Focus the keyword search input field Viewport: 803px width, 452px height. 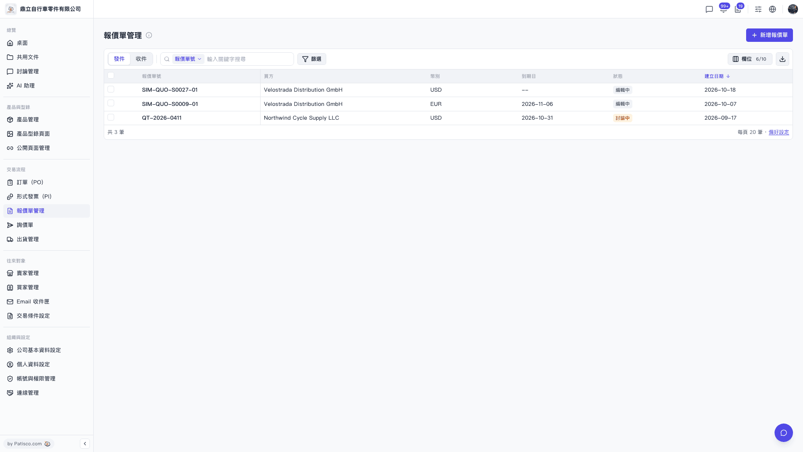tap(249, 59)
